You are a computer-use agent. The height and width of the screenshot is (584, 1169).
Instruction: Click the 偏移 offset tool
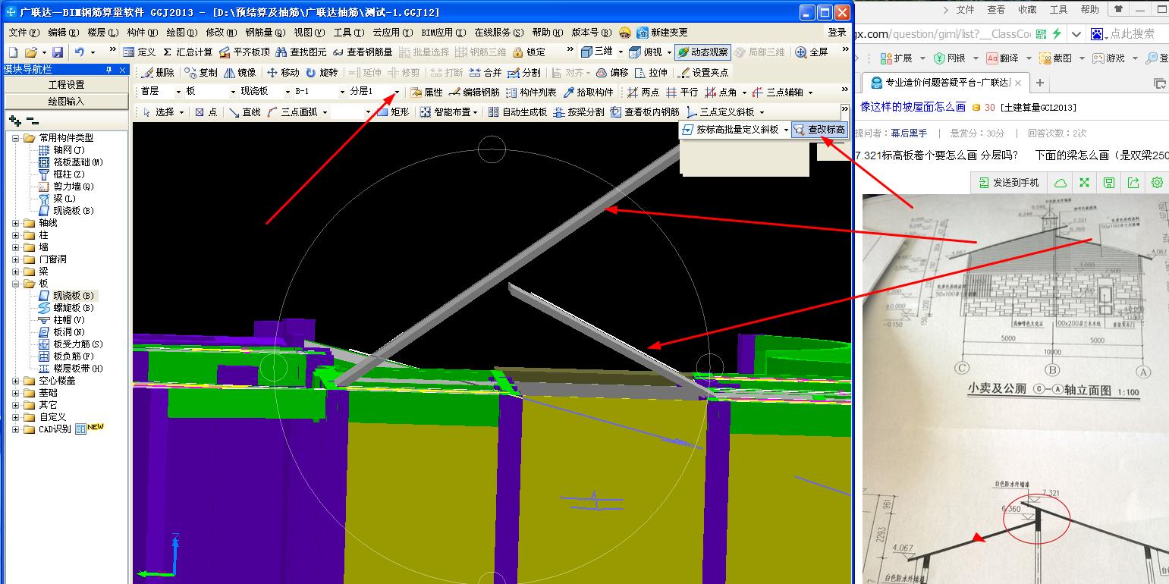(x=612, y=73)
